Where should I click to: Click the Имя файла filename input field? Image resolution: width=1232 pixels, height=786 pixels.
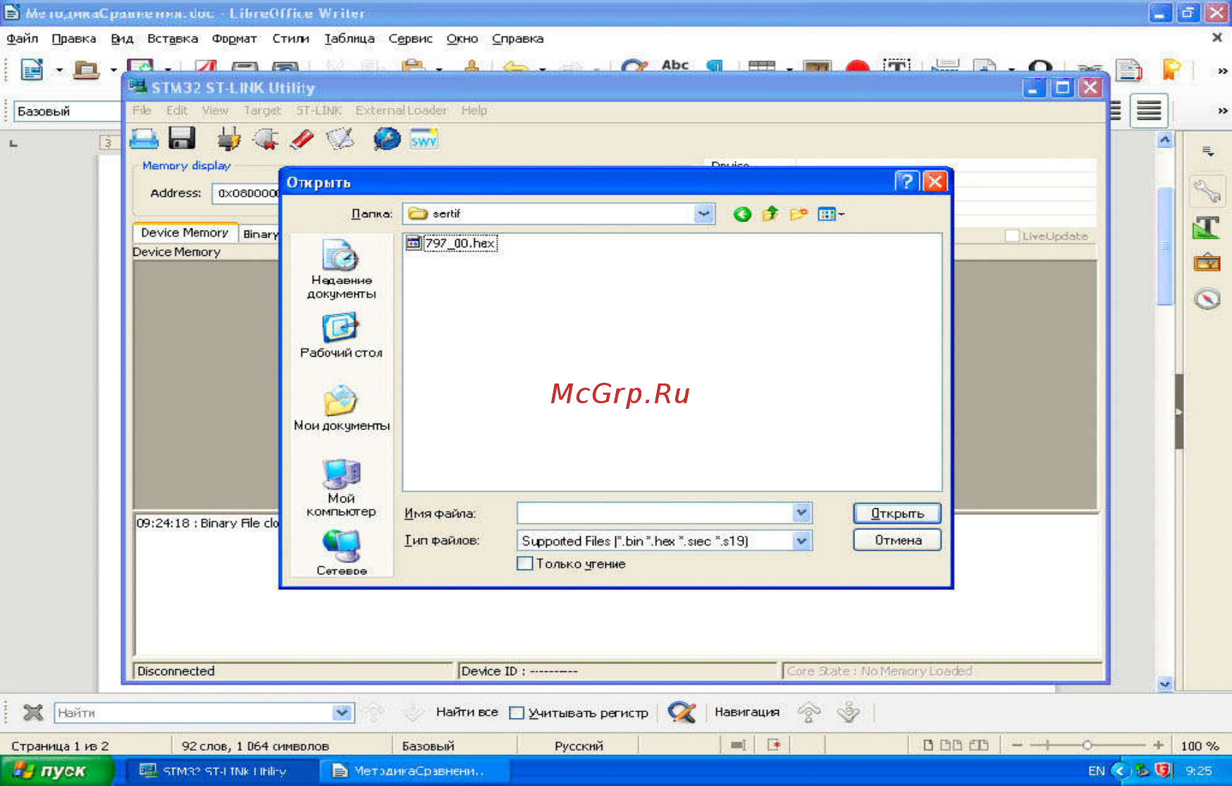coord(655,512)
